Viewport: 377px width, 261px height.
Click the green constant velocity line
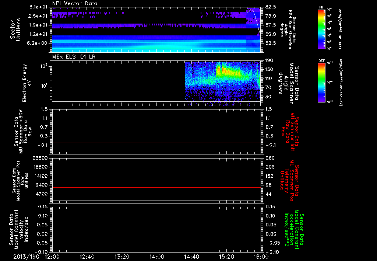pos(156,234)
